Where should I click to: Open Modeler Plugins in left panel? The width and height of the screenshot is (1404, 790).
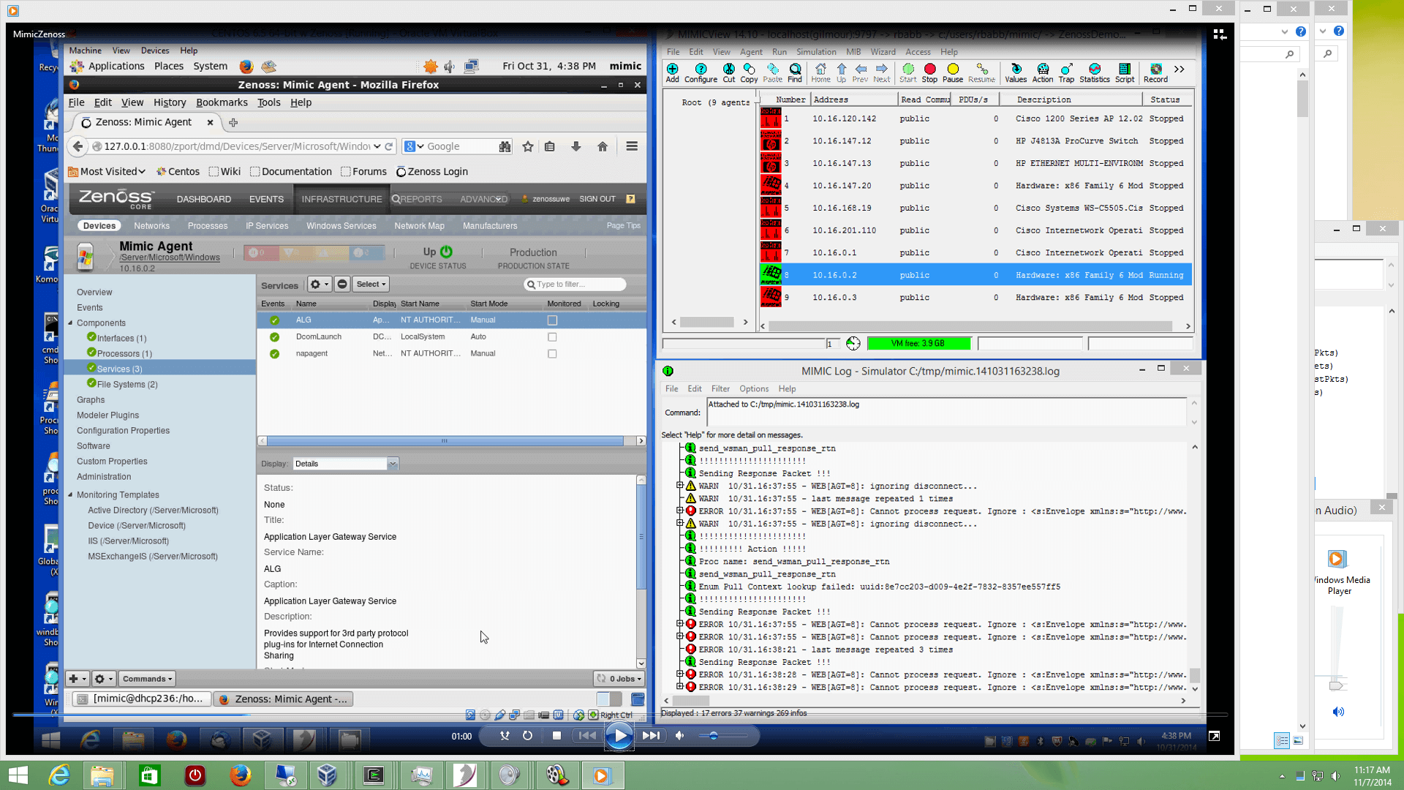point(107,415)
